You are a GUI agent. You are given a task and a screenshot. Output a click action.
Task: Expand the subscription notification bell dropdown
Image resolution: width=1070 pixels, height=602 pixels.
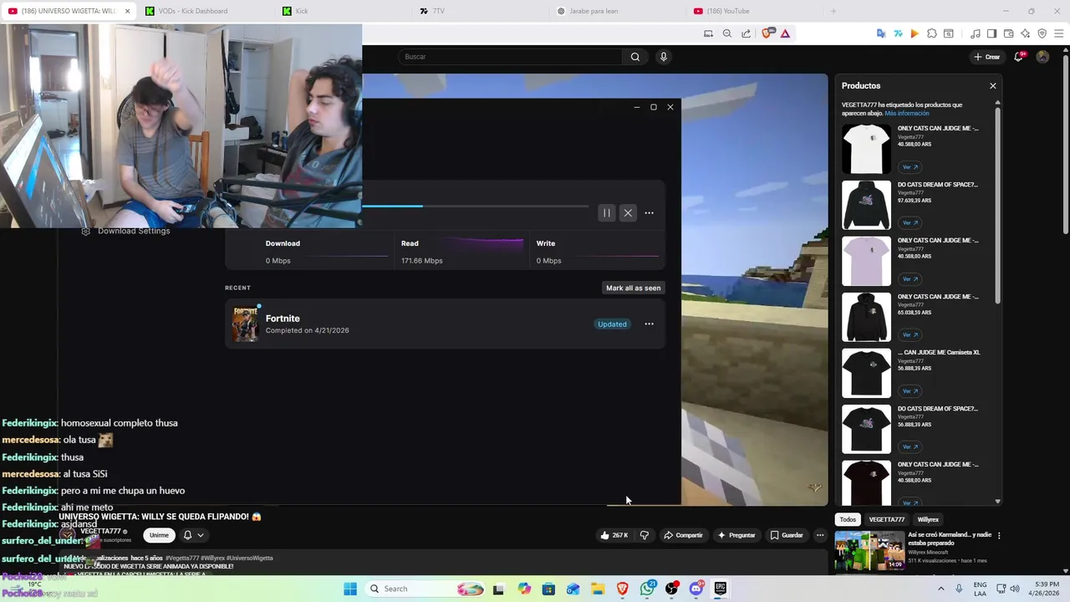[x=193, y=535]
